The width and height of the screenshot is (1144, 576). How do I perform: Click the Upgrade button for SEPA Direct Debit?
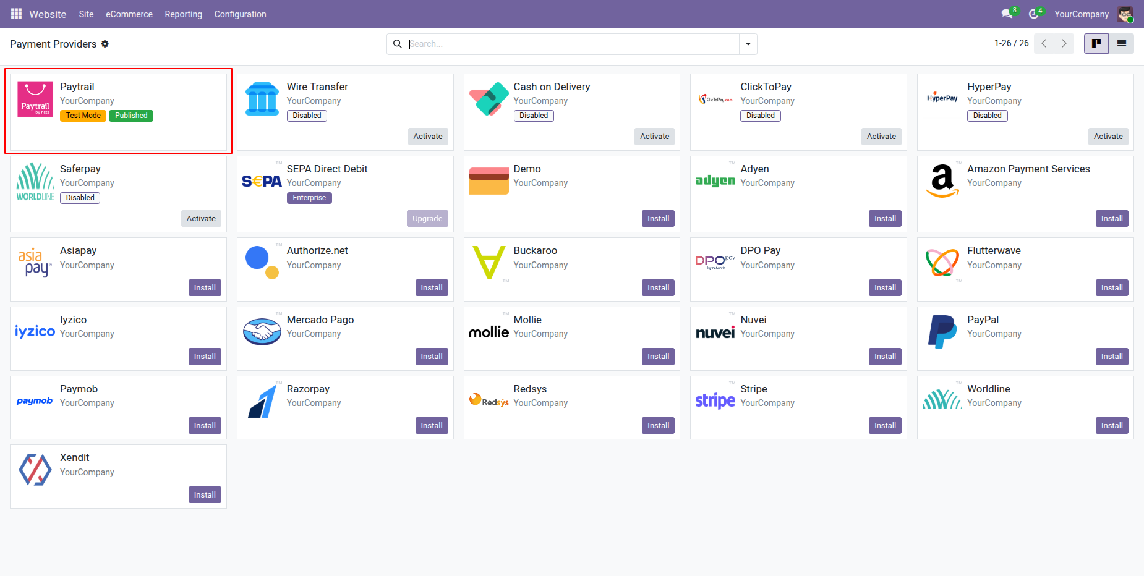tap(427, 219)
